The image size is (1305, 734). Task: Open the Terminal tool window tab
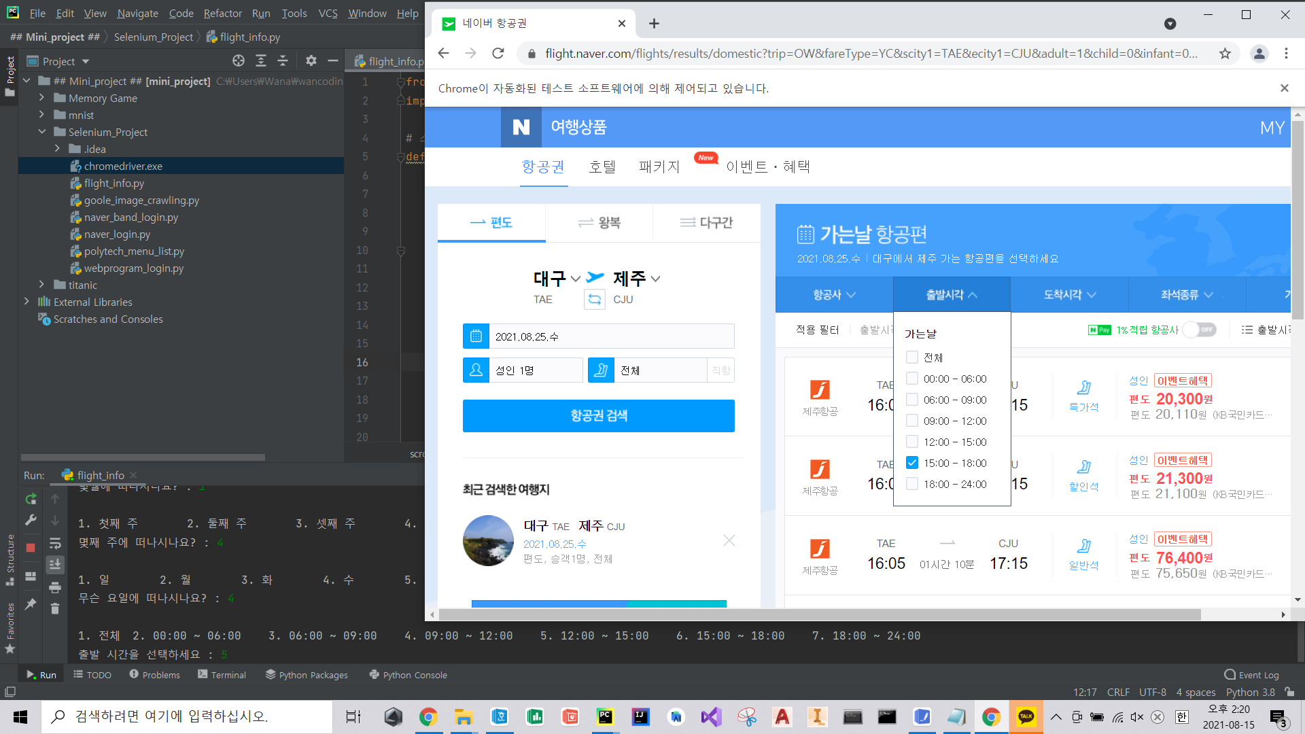222,675
